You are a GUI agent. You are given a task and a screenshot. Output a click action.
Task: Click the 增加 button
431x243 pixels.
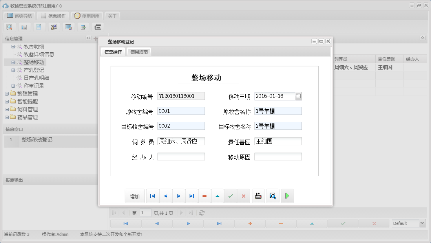pos(135,195)
